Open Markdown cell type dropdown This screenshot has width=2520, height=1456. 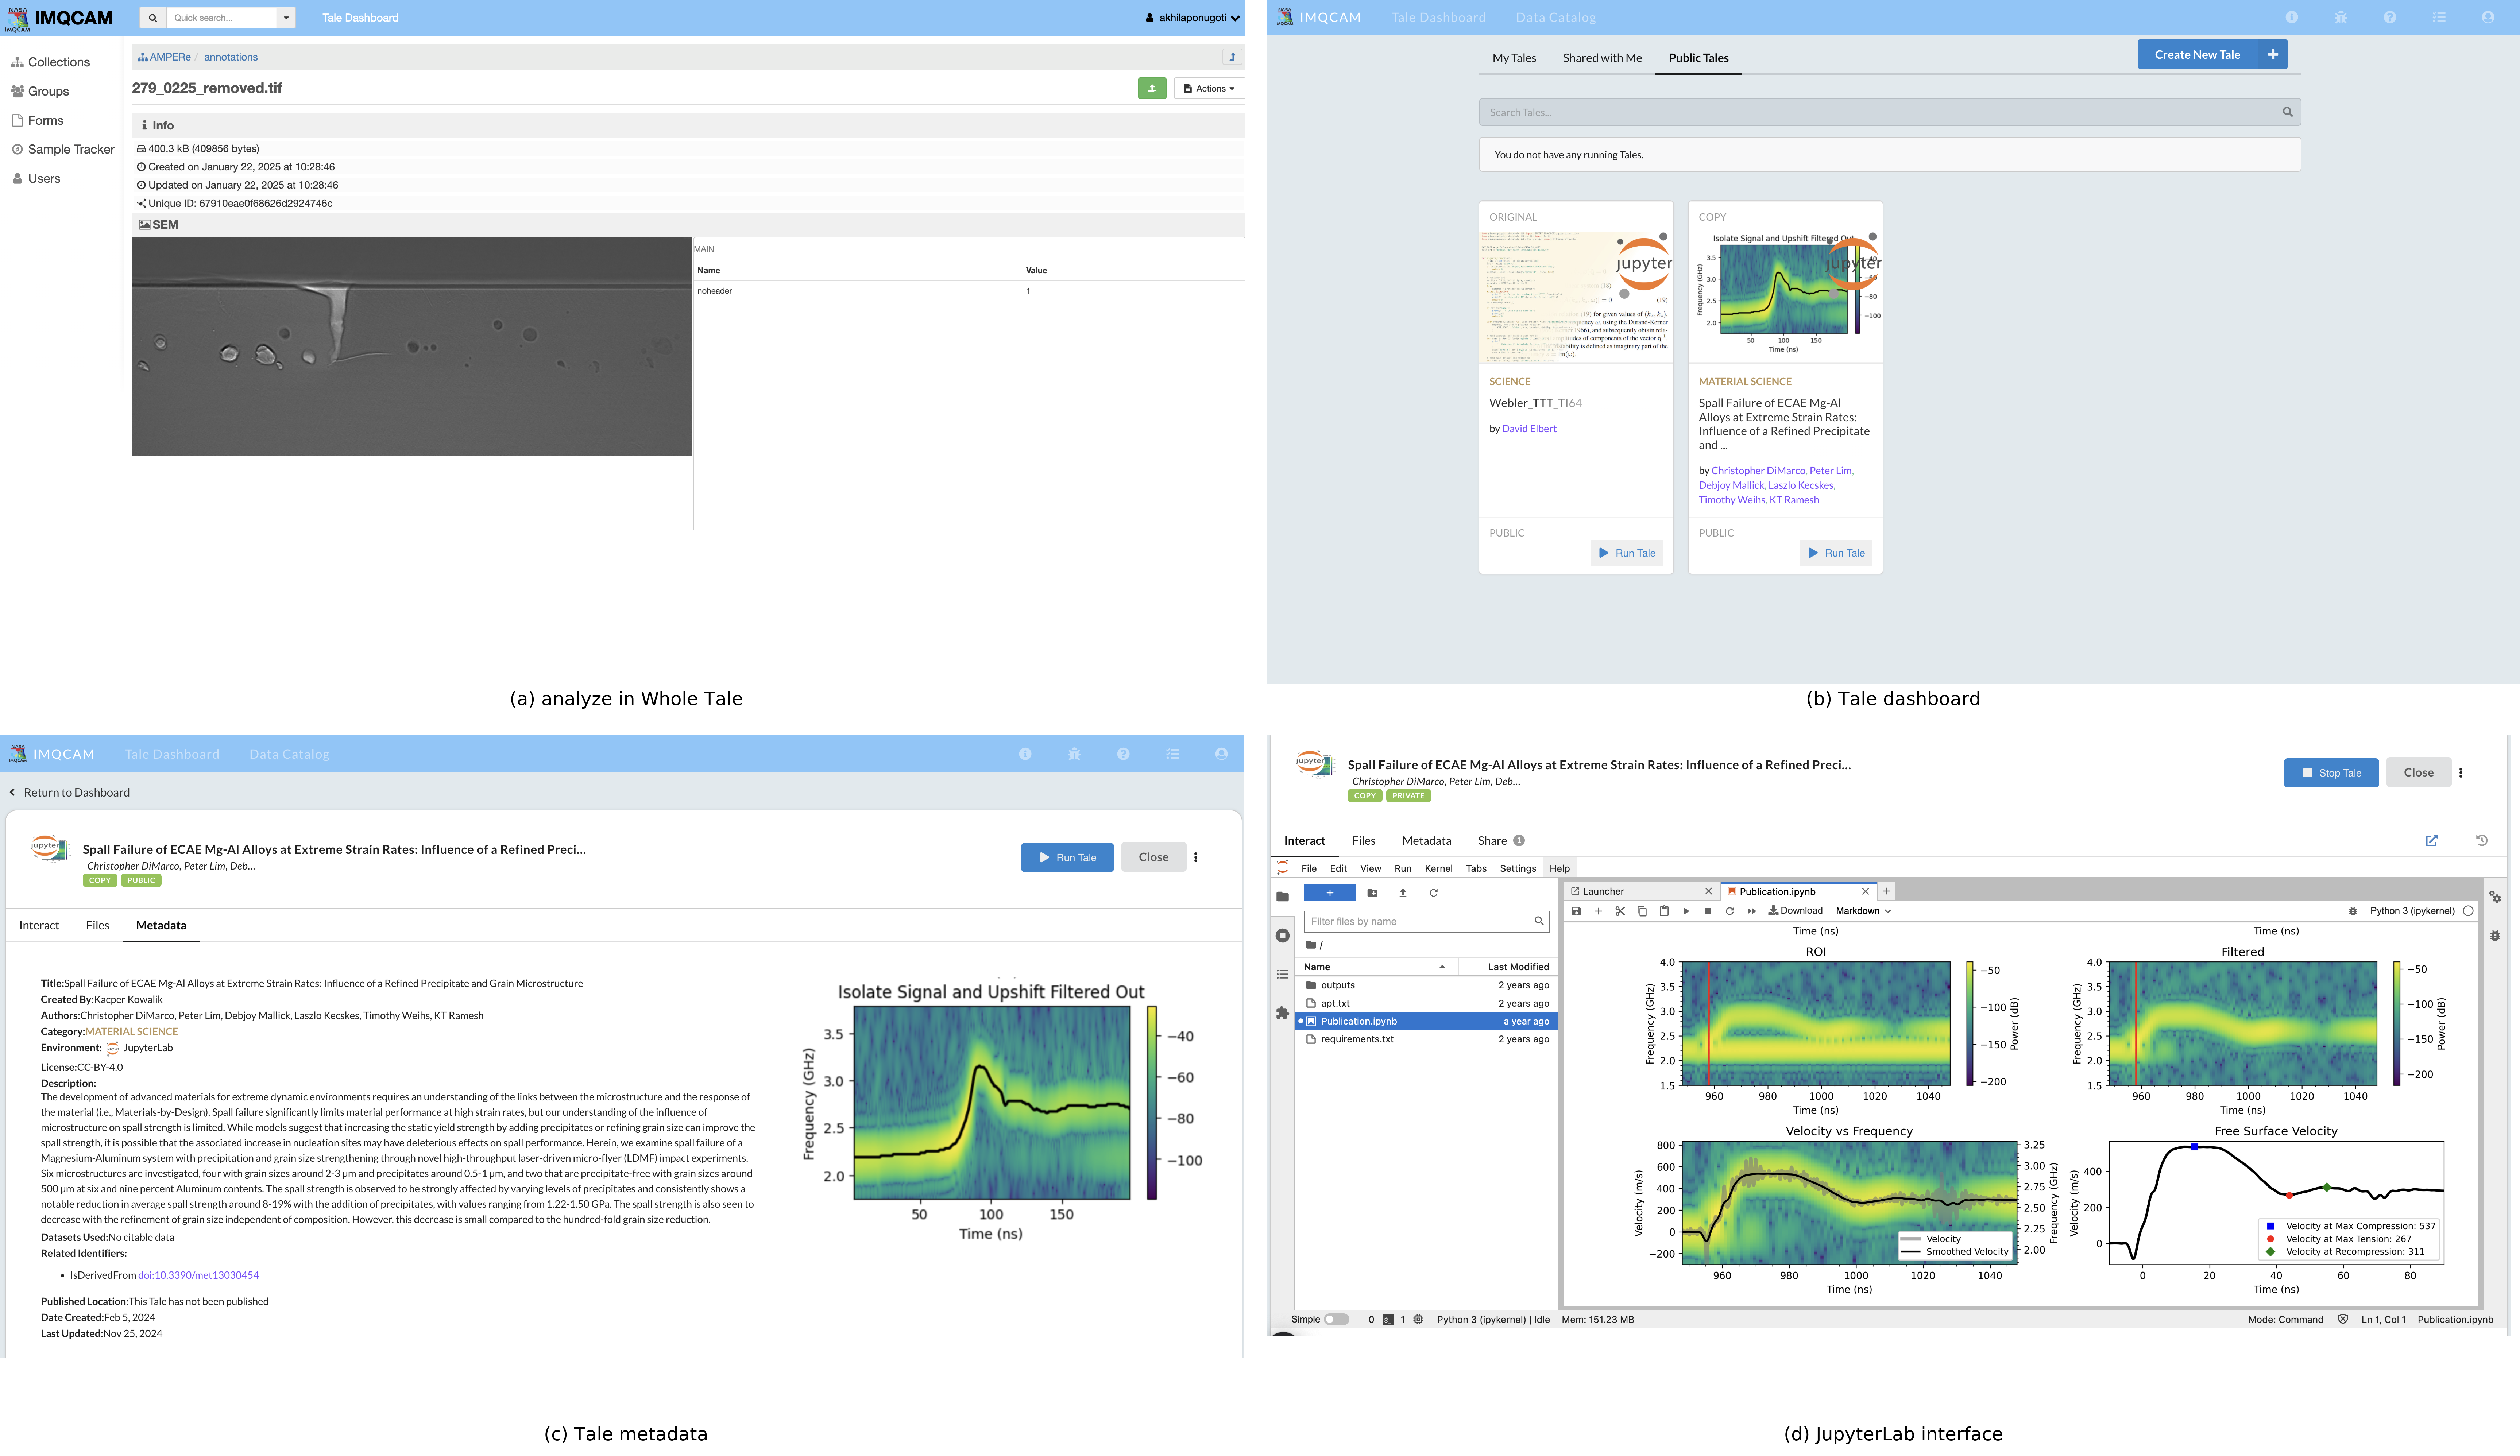point(1863,911)
